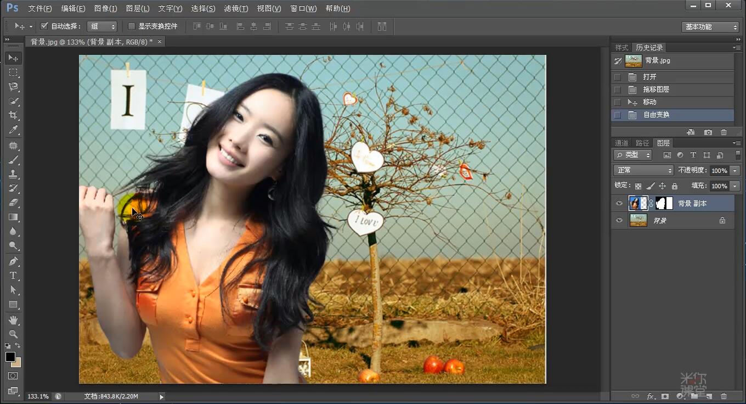Select the Crop tool
The height and width of the screenshot is (404, 746).
point(13,115)
